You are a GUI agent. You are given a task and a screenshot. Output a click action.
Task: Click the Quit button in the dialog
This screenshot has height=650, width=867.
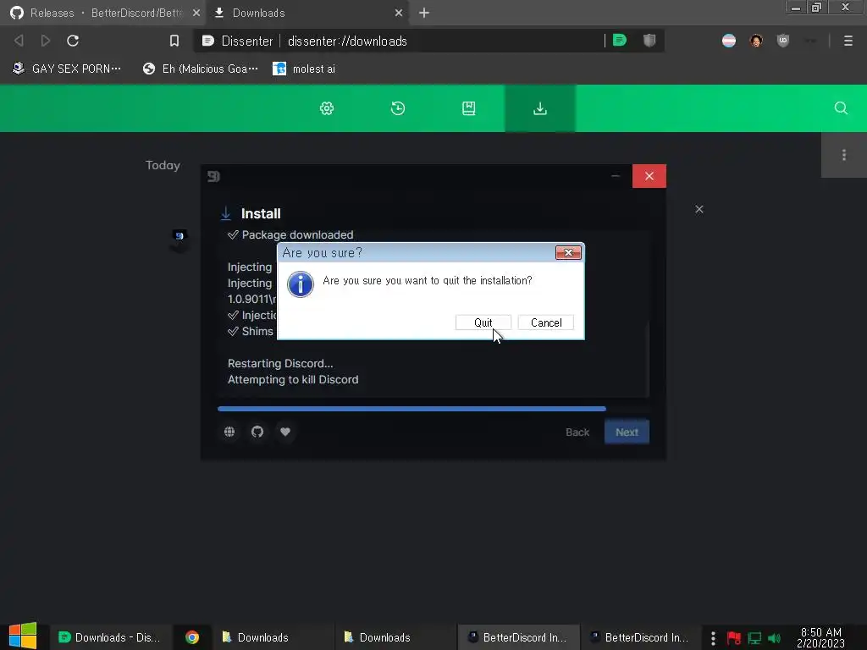coord(483,322)
